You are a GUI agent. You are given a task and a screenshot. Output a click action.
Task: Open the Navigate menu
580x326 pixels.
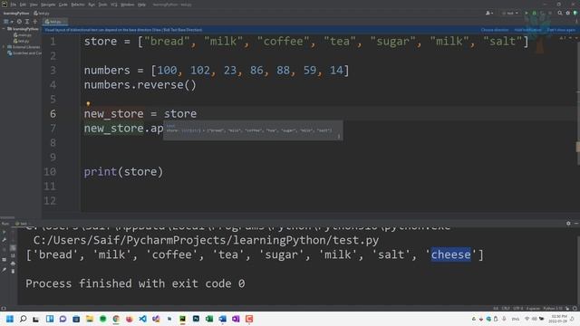pyautogui.click(x=48, y=5)
